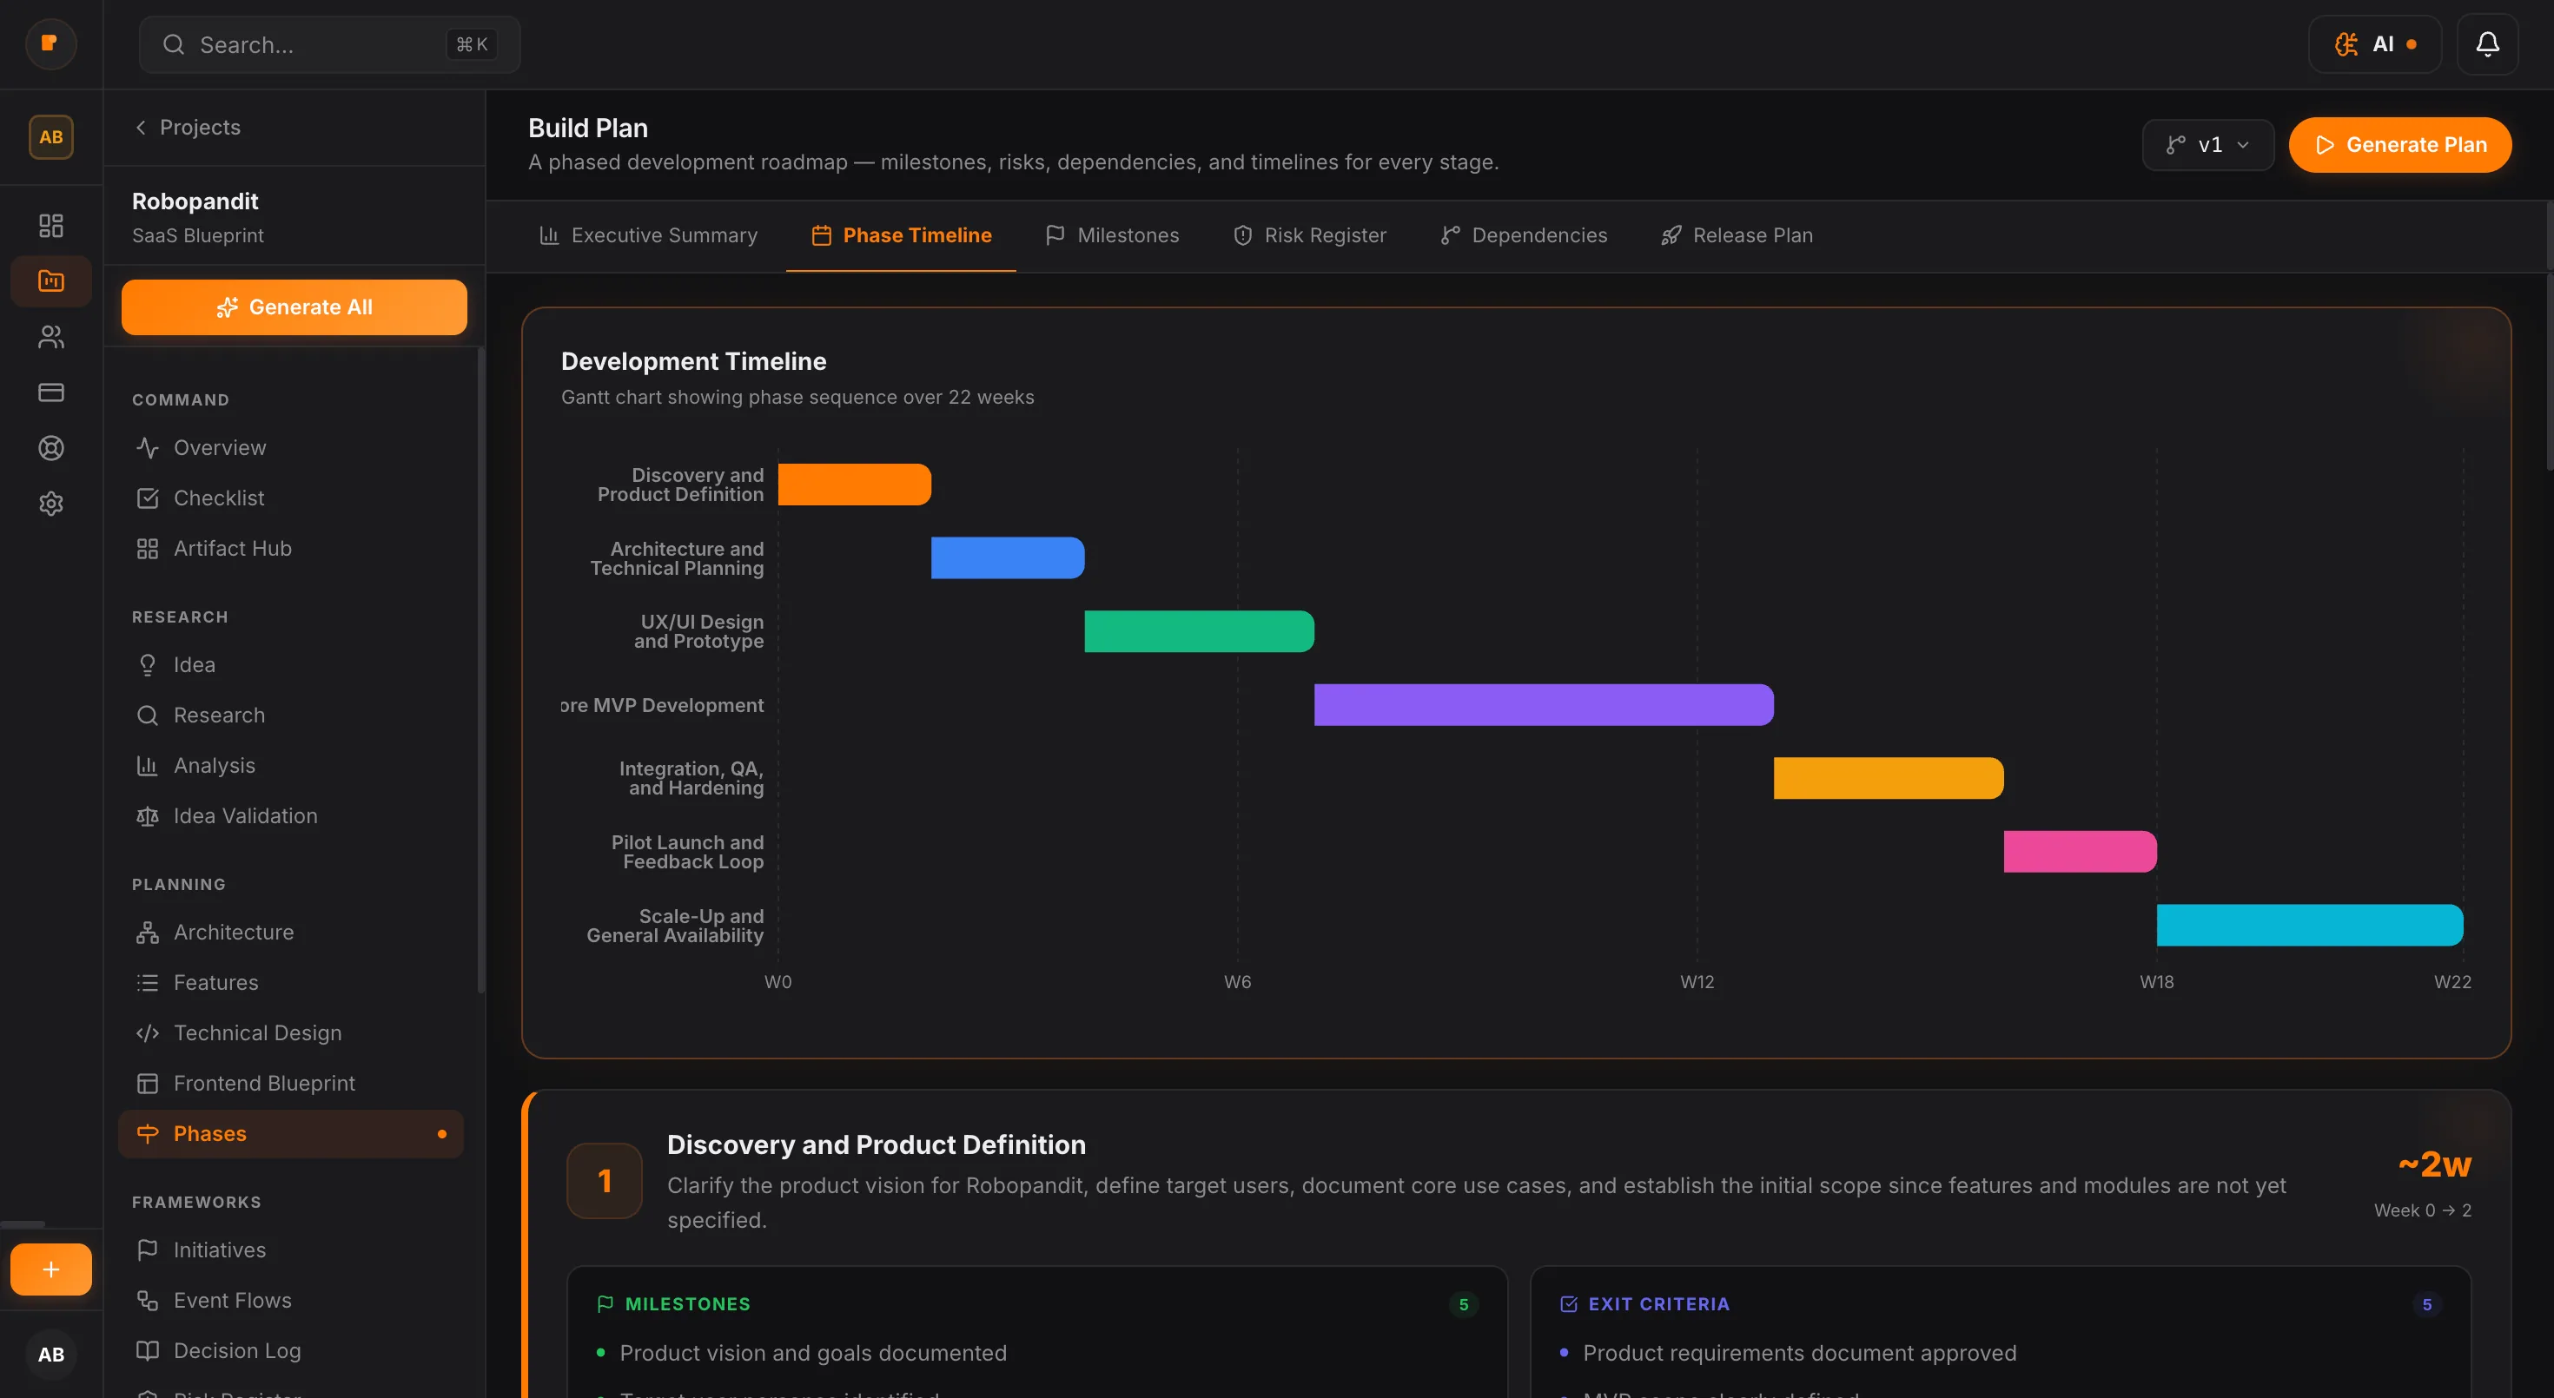
Task: Switch to the Release Plan tab
Action: (x=1736, y=234)
